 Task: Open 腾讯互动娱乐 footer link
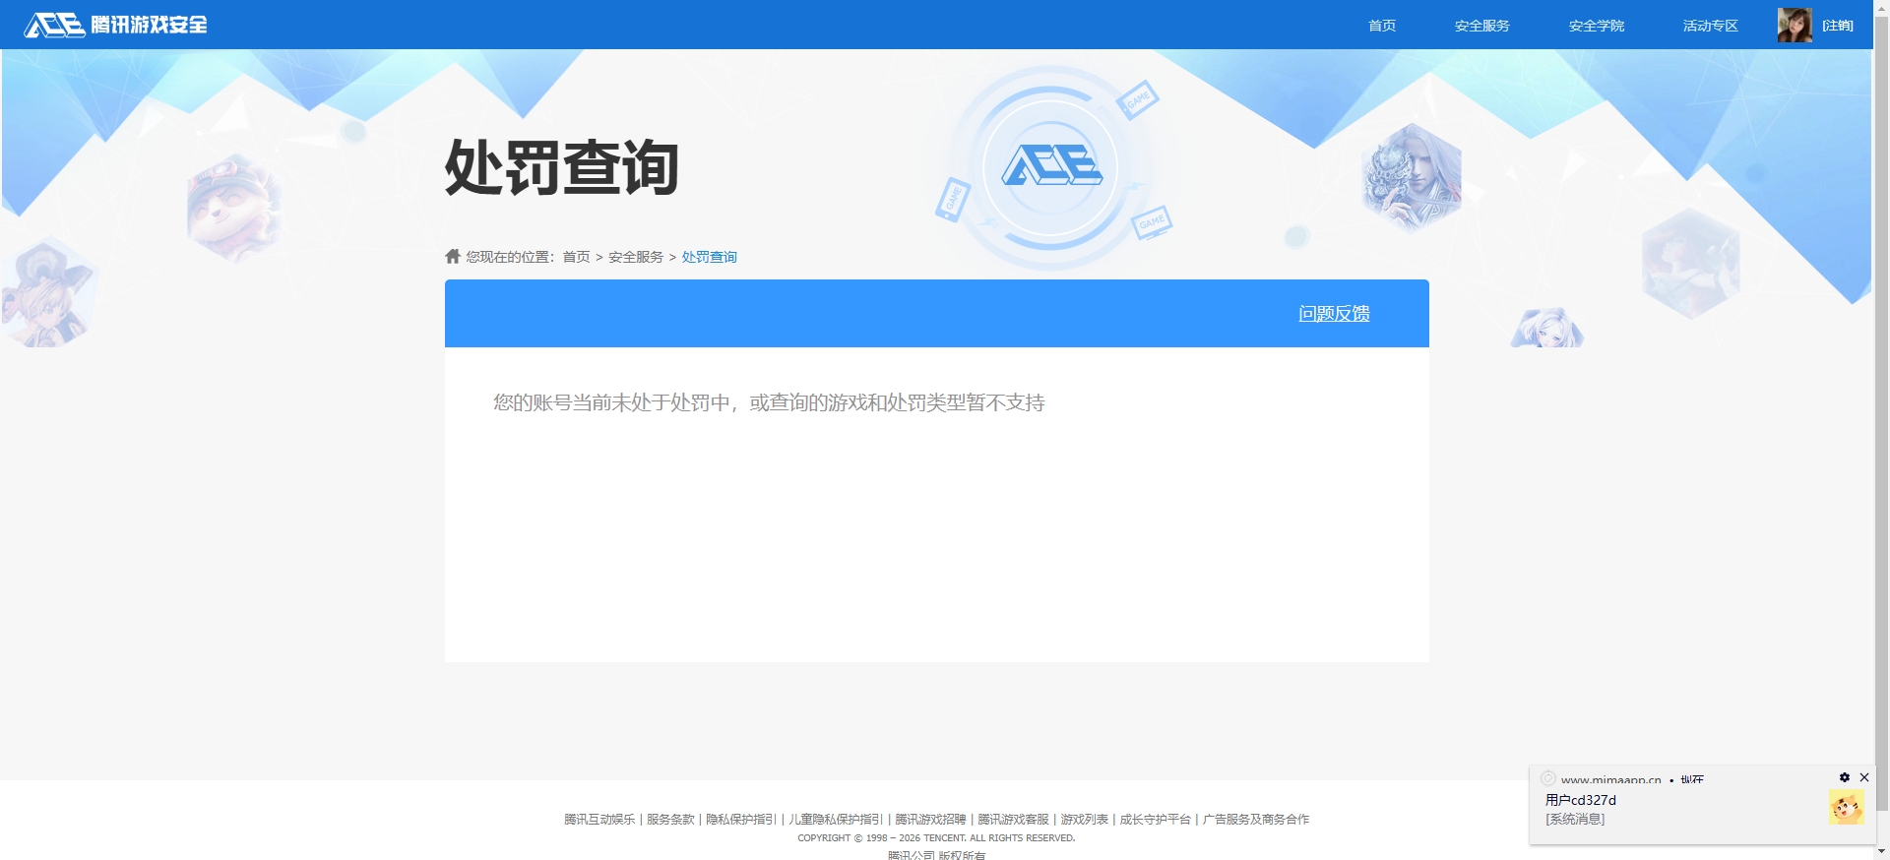click(x=599, y=819)
